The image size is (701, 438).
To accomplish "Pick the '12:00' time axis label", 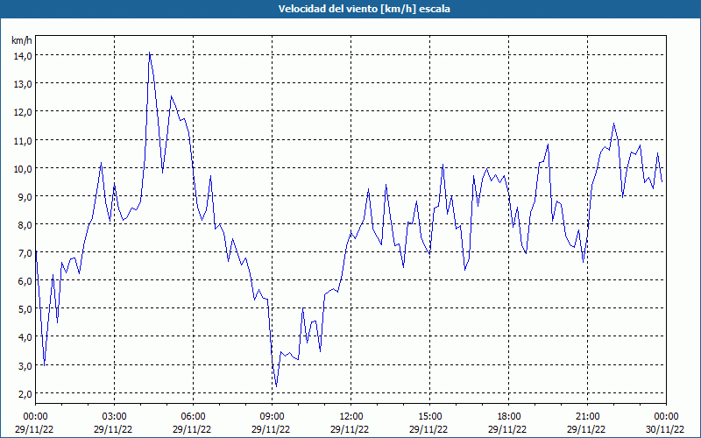I will click(x=351, y=417).
